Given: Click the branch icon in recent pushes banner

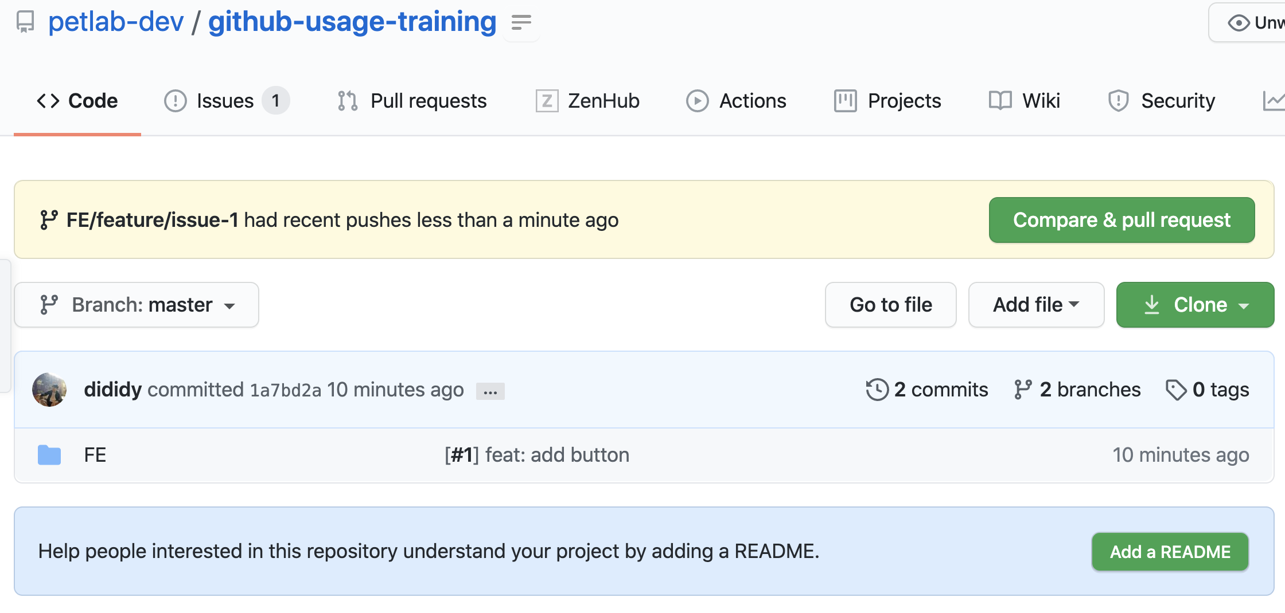Looking at the screenshot, I should 49,220.
